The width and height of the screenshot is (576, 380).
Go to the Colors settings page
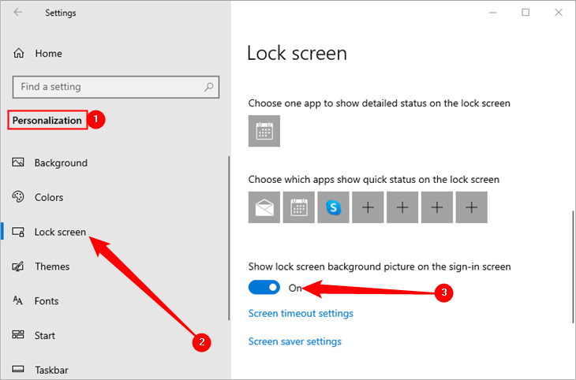pyautogui.click(x=49, y=197)
